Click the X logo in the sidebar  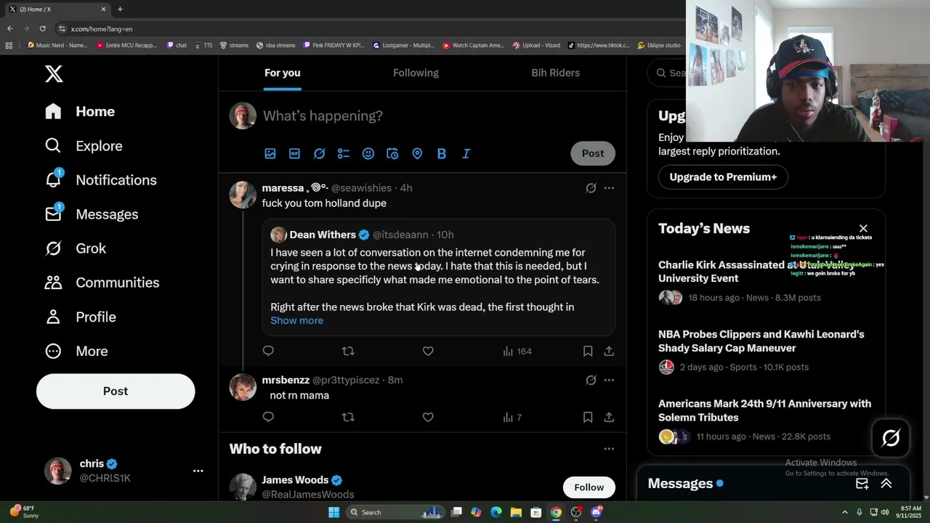click(54, 73)
